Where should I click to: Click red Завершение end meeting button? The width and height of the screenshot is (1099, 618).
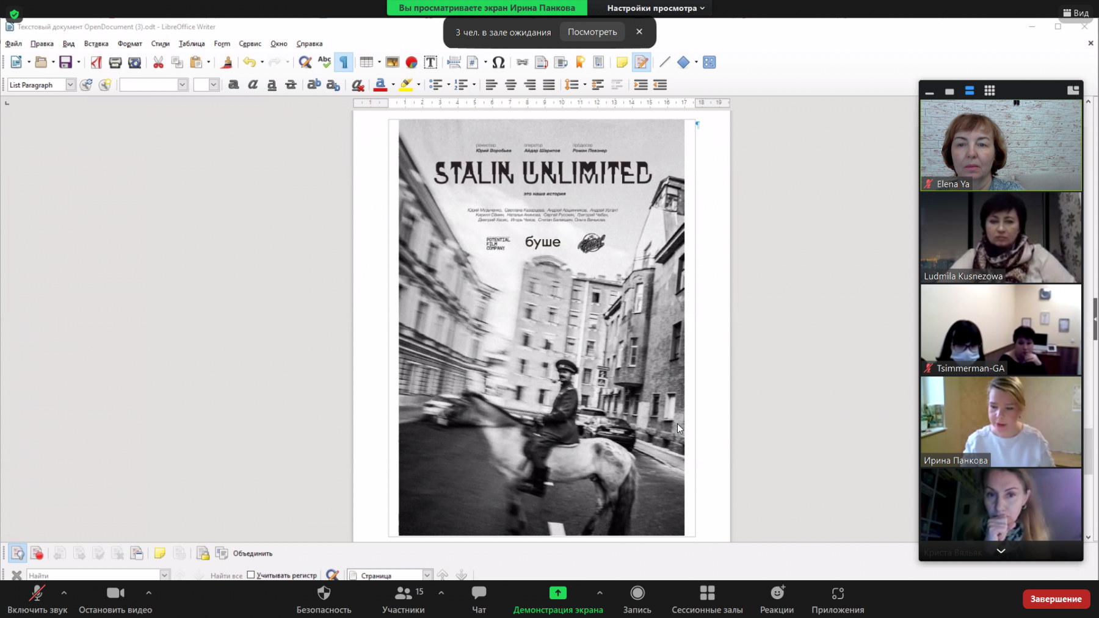coord(1056,599)
